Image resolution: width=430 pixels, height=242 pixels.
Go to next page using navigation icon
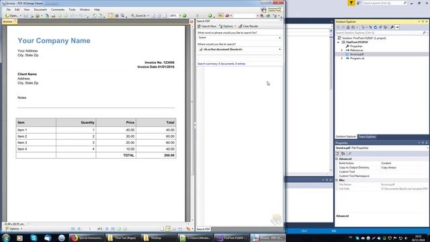(x=107, y=229)
